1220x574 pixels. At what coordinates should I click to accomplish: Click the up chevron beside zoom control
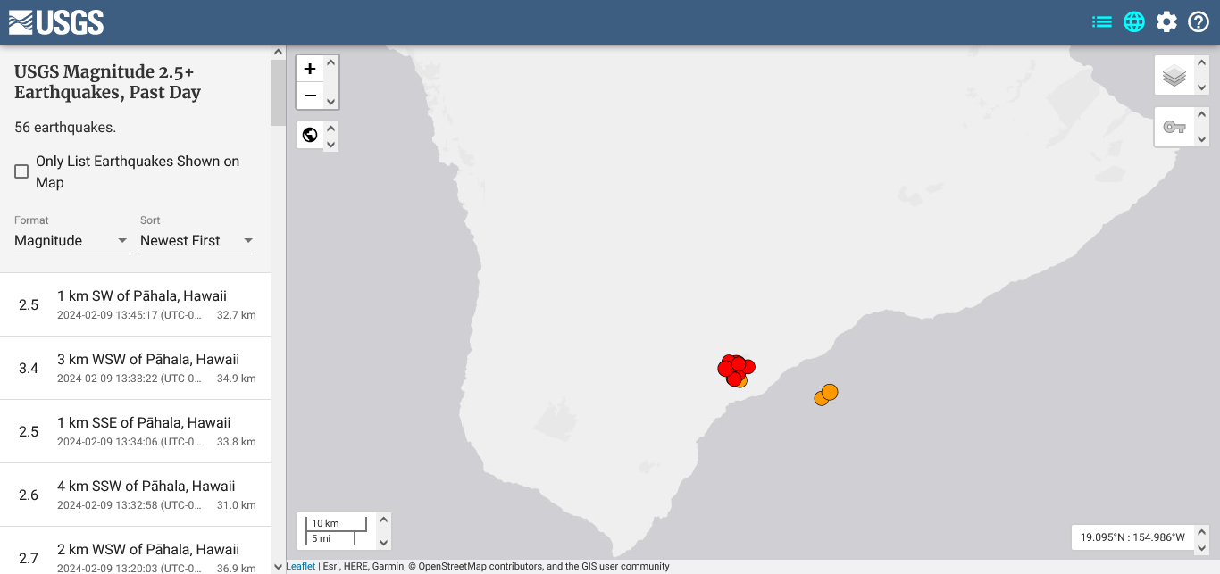(x=331, y=62)
